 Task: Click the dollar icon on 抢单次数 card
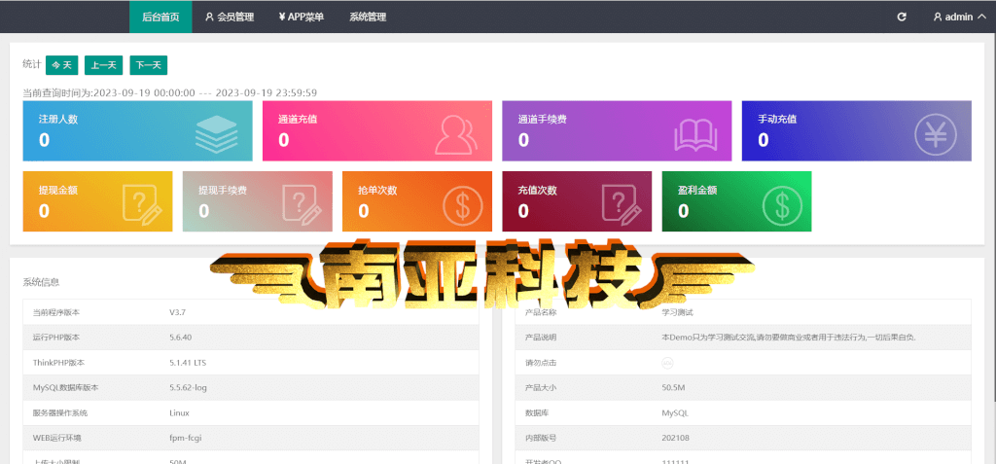(x=462, y=204)
